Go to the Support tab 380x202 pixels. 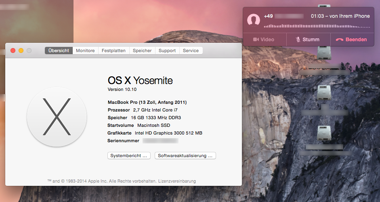(167, 50)
